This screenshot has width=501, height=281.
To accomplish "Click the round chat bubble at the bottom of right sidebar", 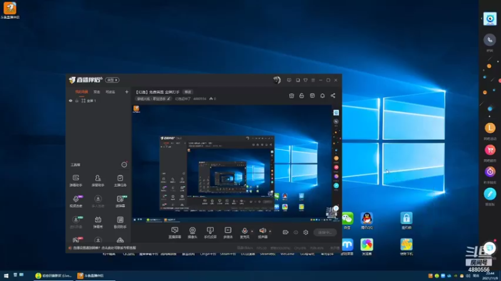I will click(490, 247).
